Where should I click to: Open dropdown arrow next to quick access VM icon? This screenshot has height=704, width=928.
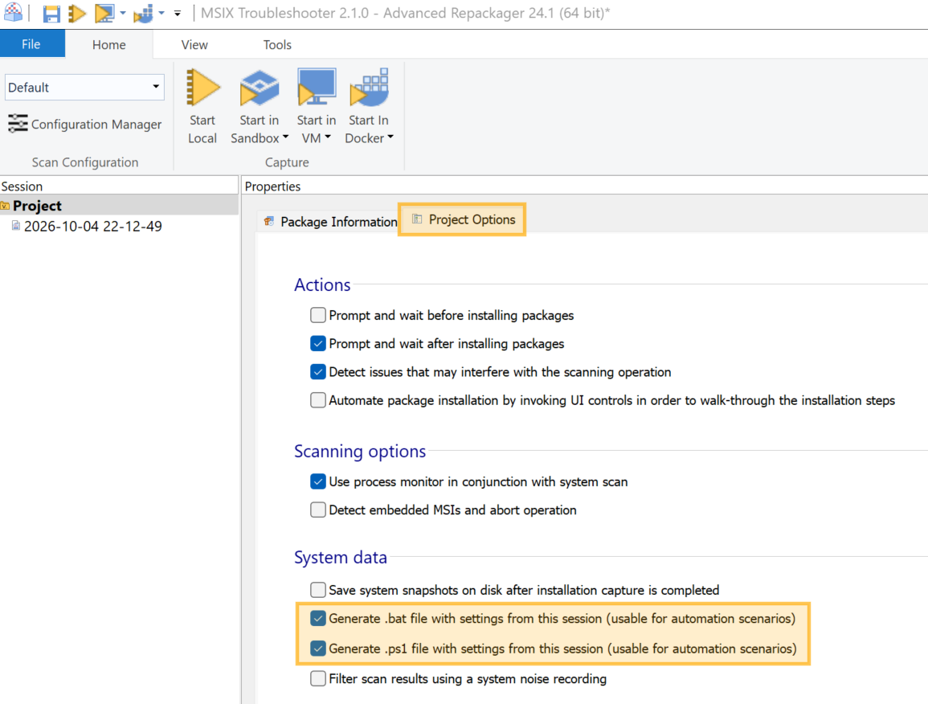pyautogui.click(x=123, y=12)
